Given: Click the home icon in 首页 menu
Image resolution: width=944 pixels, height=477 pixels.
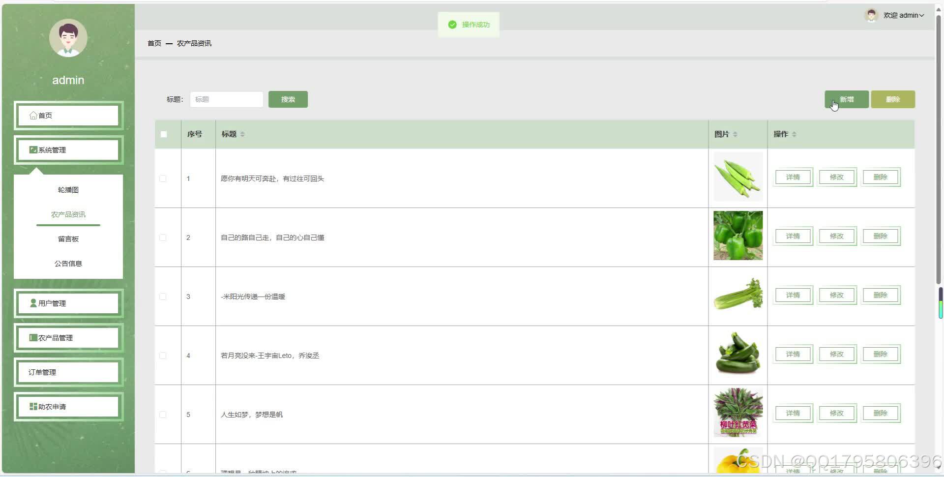Looking at the screenshot, I should 33,116.
